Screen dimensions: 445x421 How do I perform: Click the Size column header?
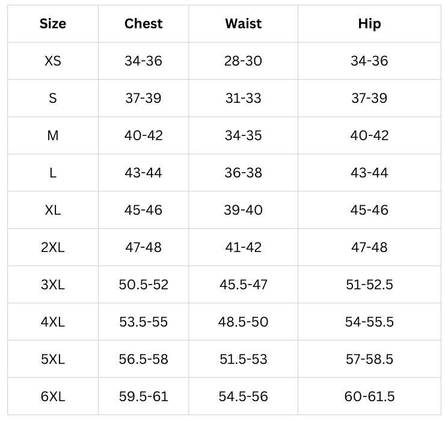coord(53,24)
